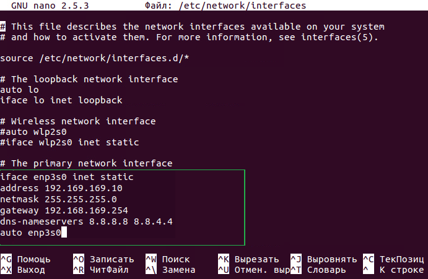Click the ^C ТекПозиц shortcut
This screenshot has width=428, height=279.
[393, 259]
